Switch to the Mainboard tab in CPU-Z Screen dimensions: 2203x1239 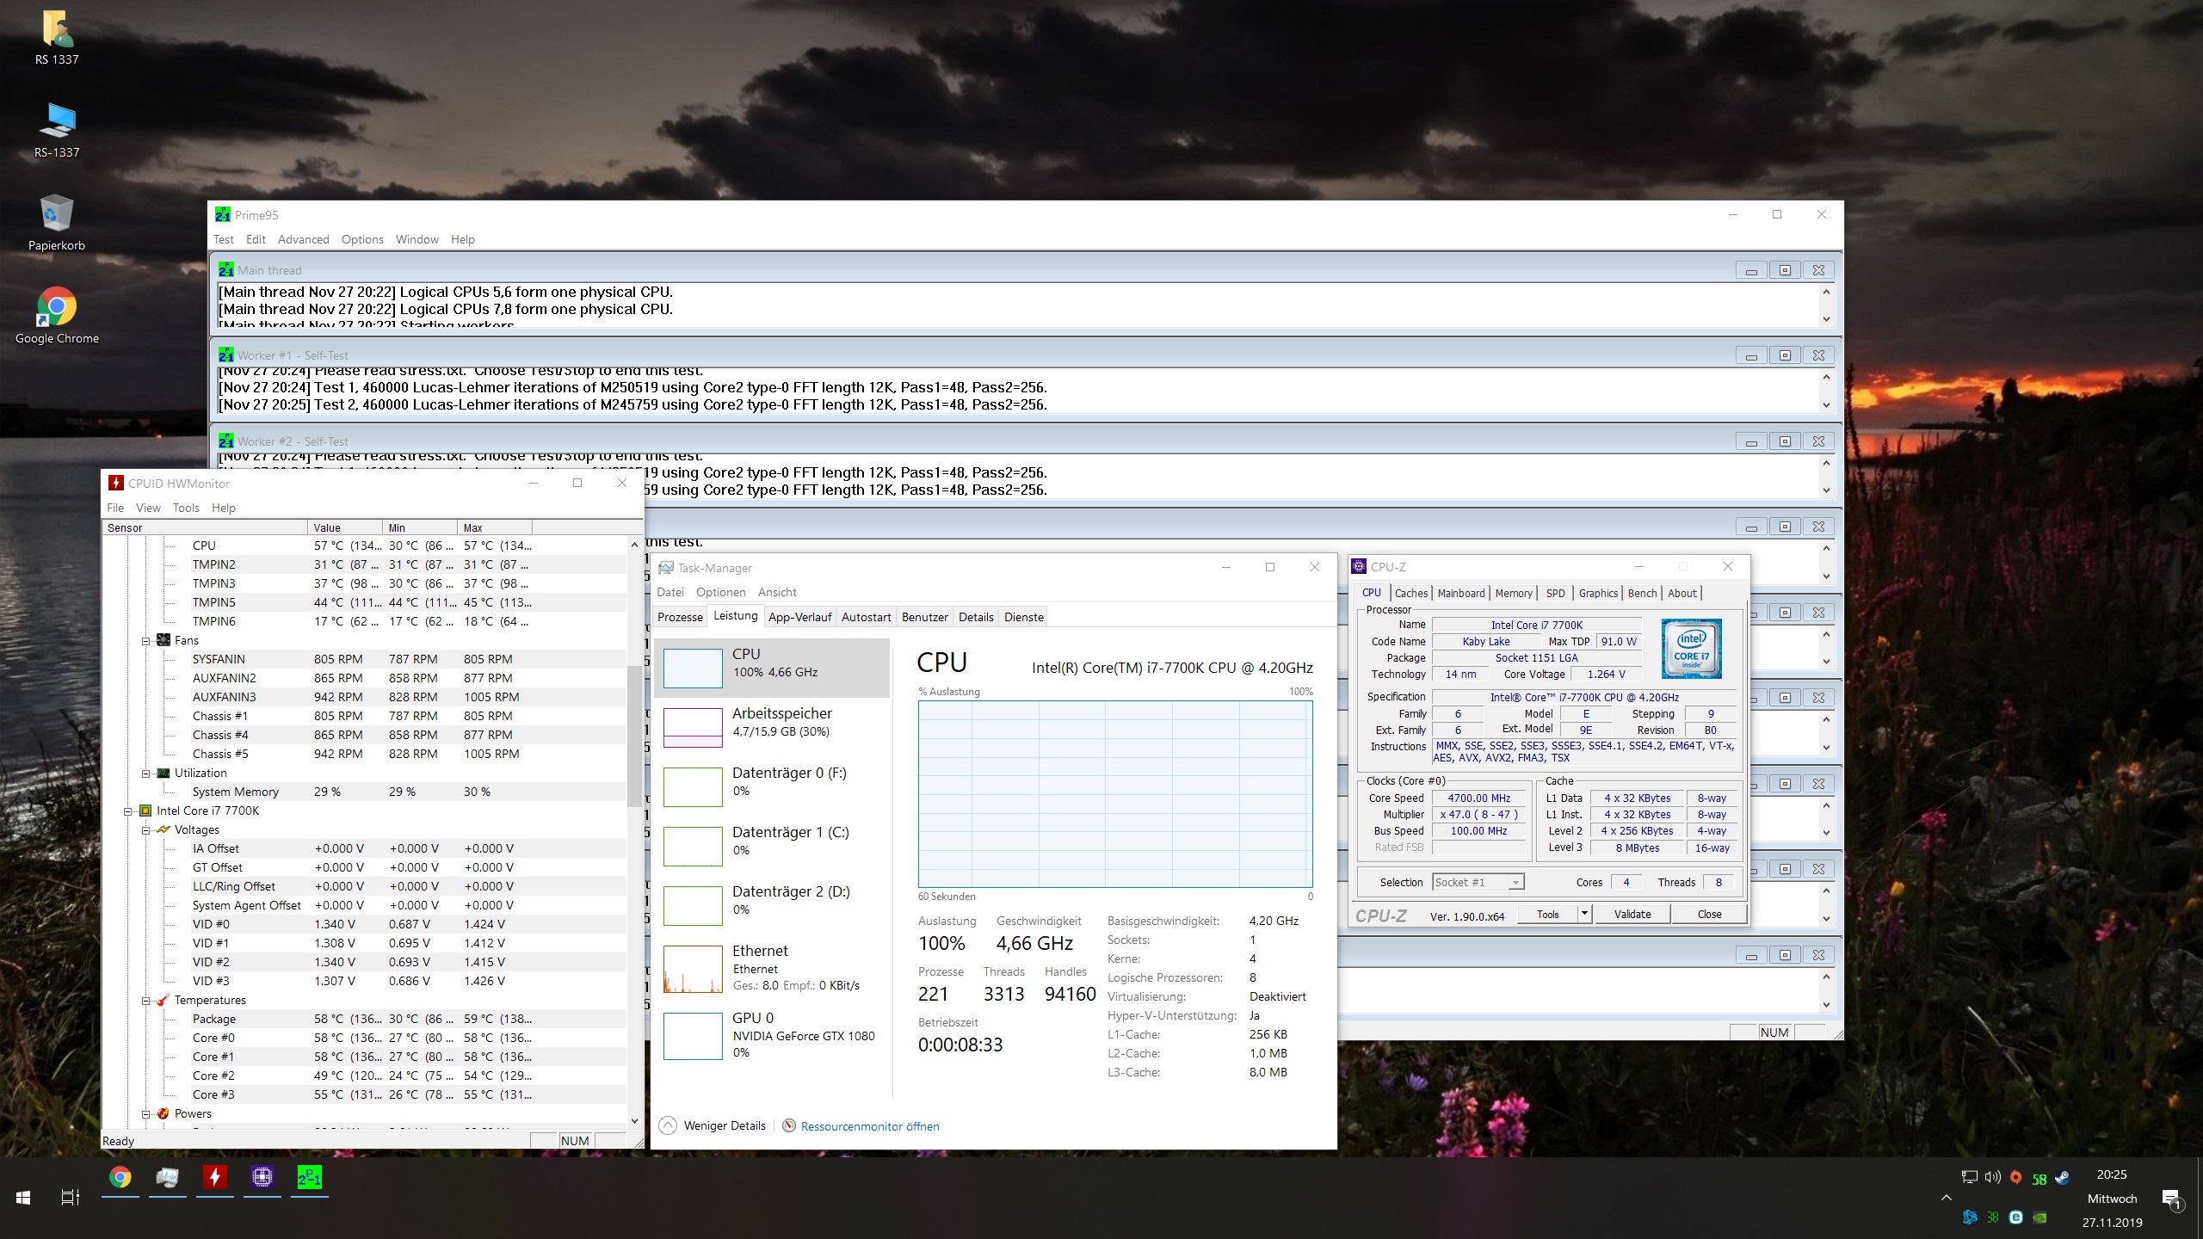[x=1460, y=593]
